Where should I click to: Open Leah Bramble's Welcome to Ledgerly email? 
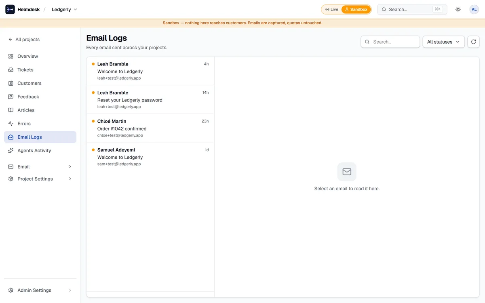(150, 71)
